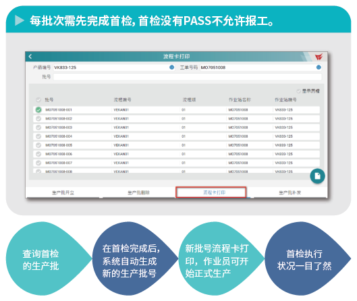Open the 生产批补发 tab

[x=290, y=192]
